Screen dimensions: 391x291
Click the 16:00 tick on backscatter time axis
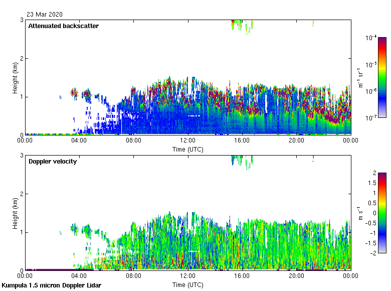pyautogui.click(x=242, y=141)
